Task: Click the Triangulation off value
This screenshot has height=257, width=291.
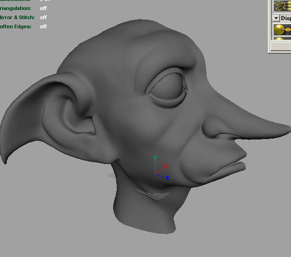Action: (43, 8)
